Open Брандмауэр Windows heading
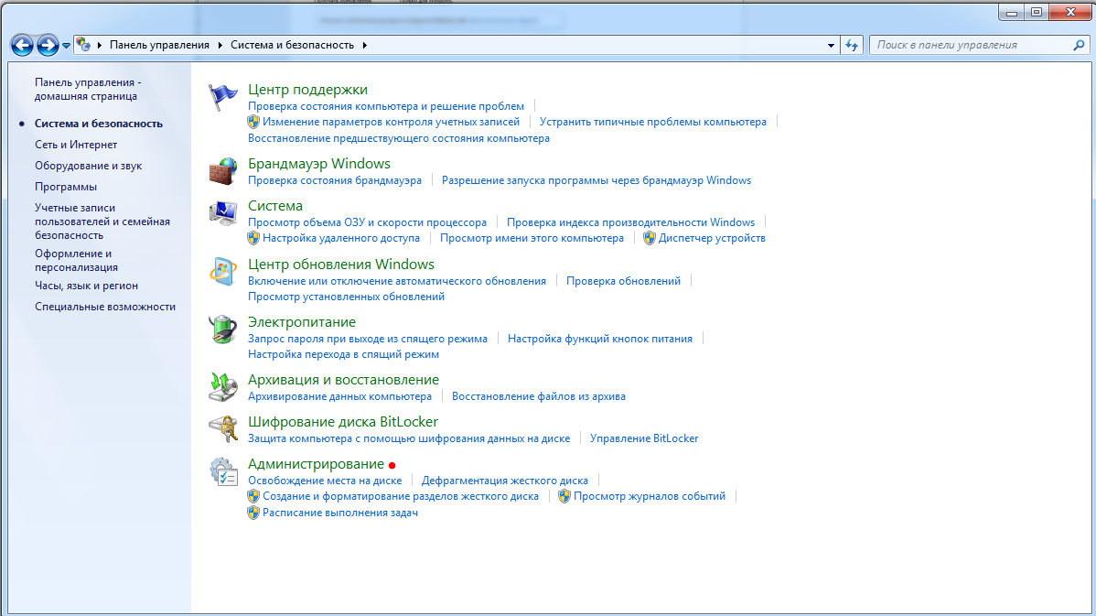1096x616 pixels. [319, 164]
